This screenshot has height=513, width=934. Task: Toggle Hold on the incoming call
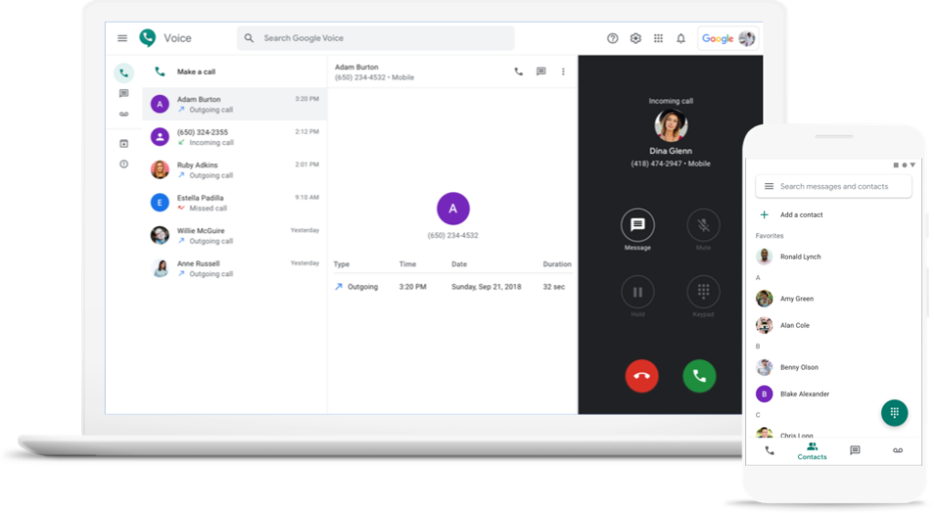coord(638,292)
